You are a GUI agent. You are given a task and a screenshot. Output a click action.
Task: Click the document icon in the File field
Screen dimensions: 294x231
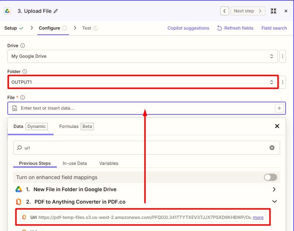coord(15,108)
